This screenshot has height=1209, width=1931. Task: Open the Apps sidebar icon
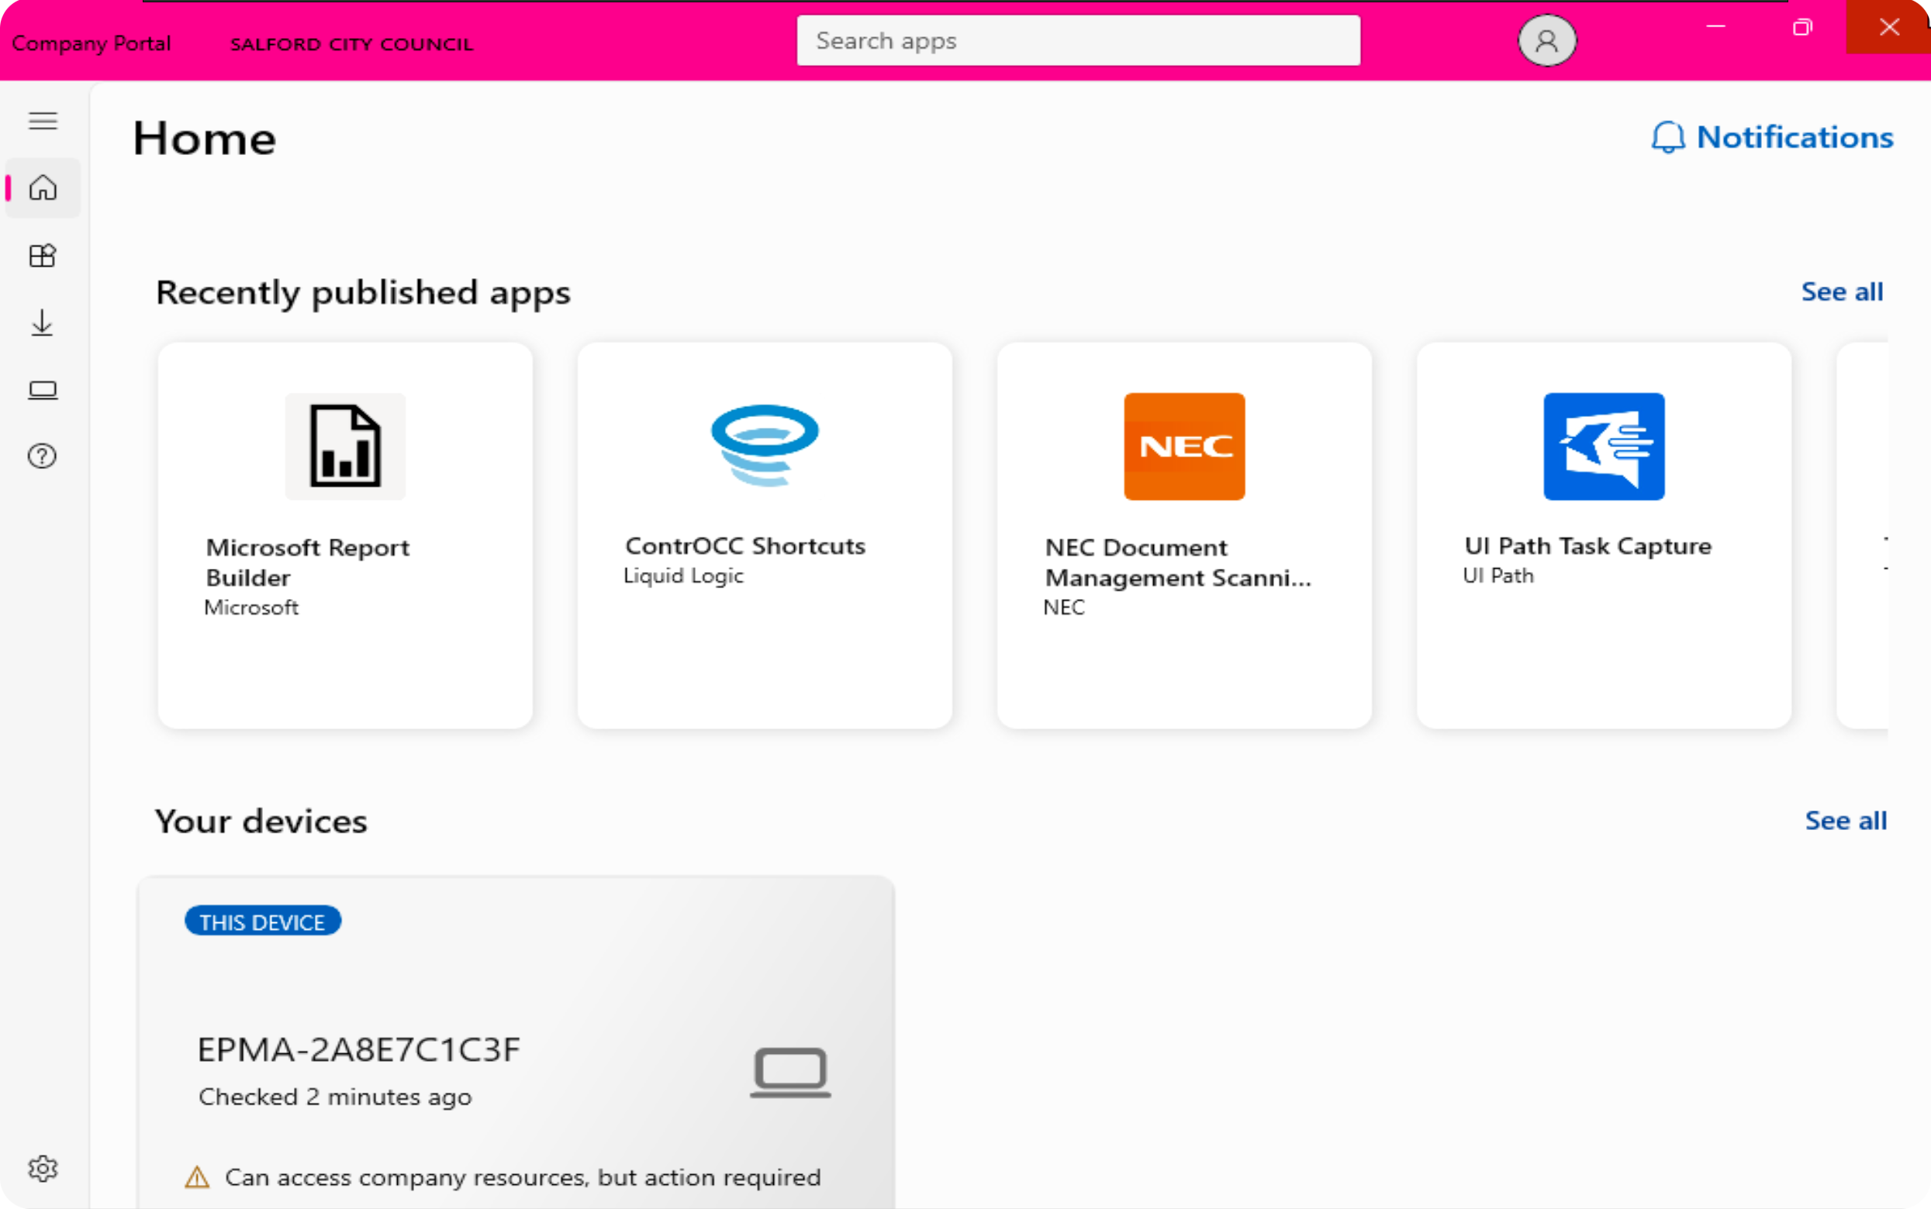pos(43,255)
